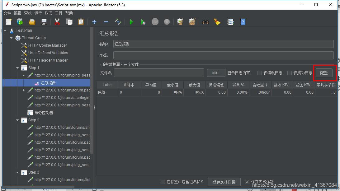Viewport: 340px width, 191px height.
Task: Click the 异常 % column header
Action: coord(238,85)
